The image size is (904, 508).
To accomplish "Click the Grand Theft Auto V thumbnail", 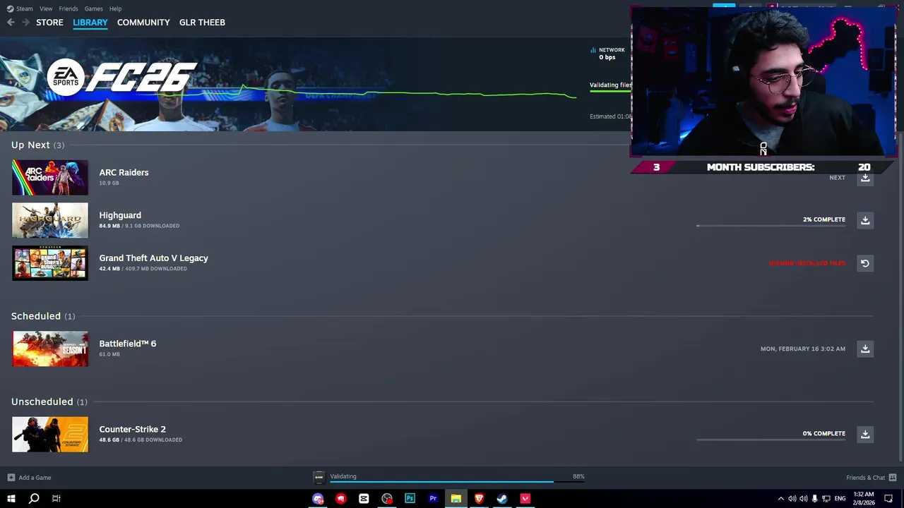I will click(x=50, y=263).
